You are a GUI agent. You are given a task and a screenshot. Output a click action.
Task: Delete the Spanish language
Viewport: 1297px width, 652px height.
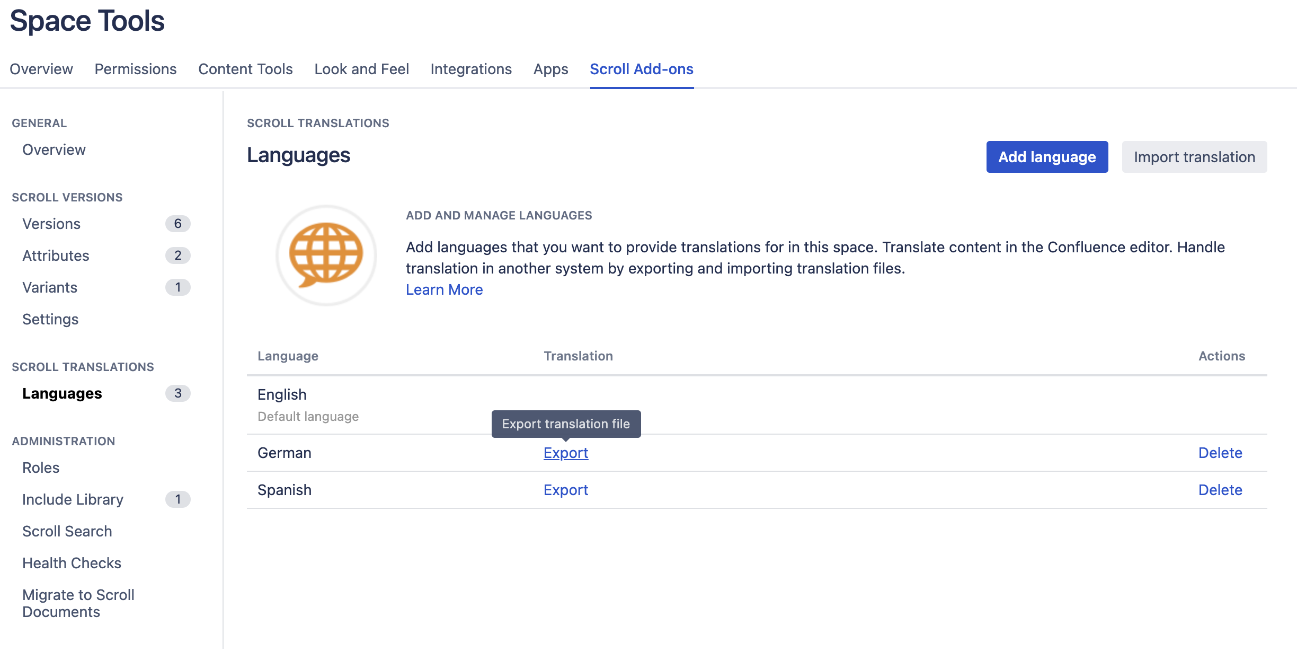[1220, 490]
